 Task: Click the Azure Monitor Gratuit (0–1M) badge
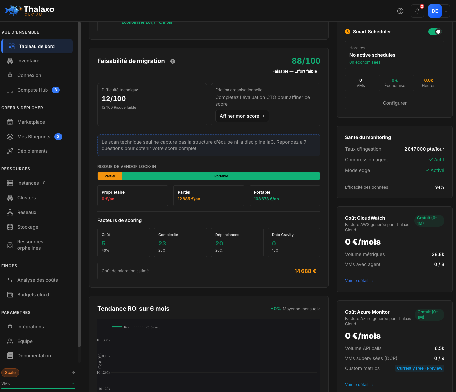[430, 315]
